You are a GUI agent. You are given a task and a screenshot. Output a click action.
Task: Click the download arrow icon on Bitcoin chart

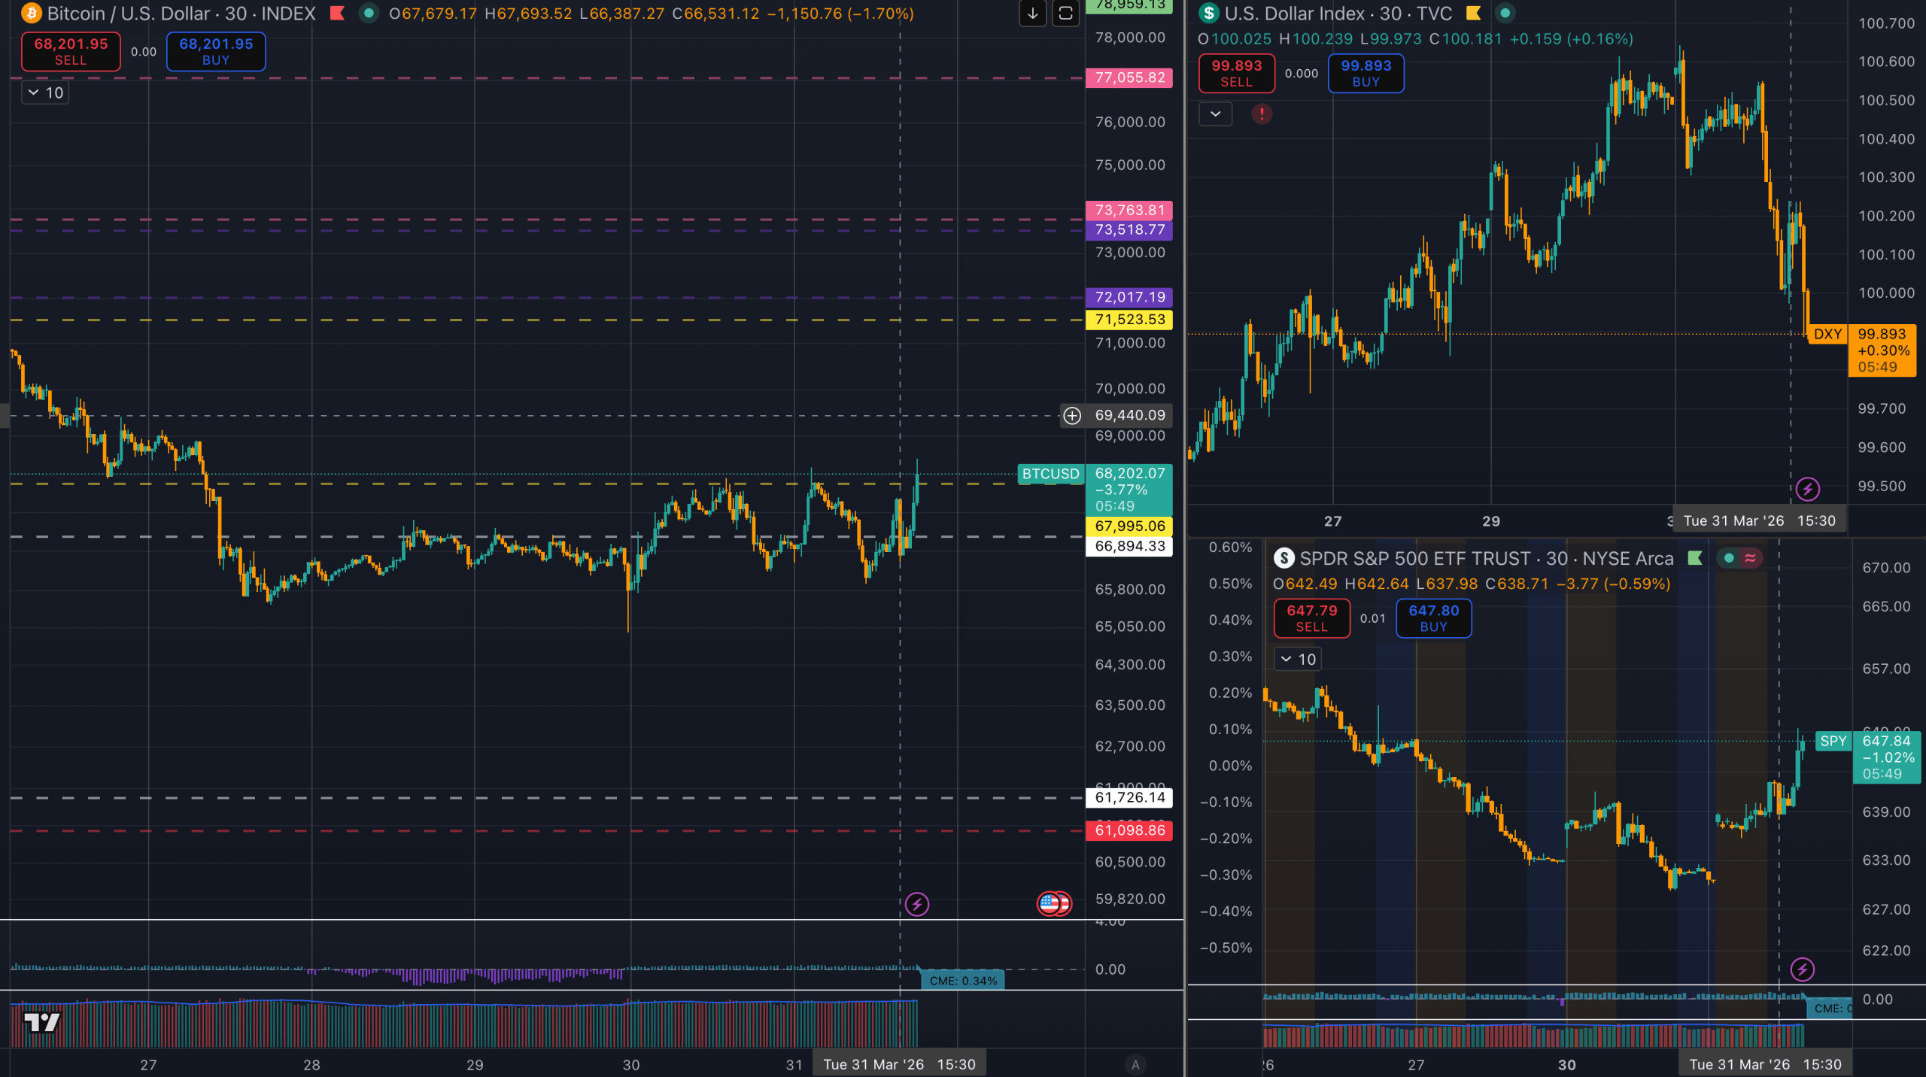1033,13
